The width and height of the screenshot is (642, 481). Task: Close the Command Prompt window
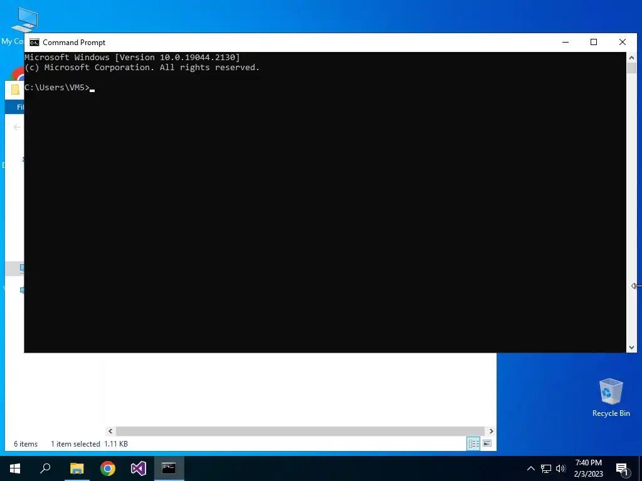[623, 42]
